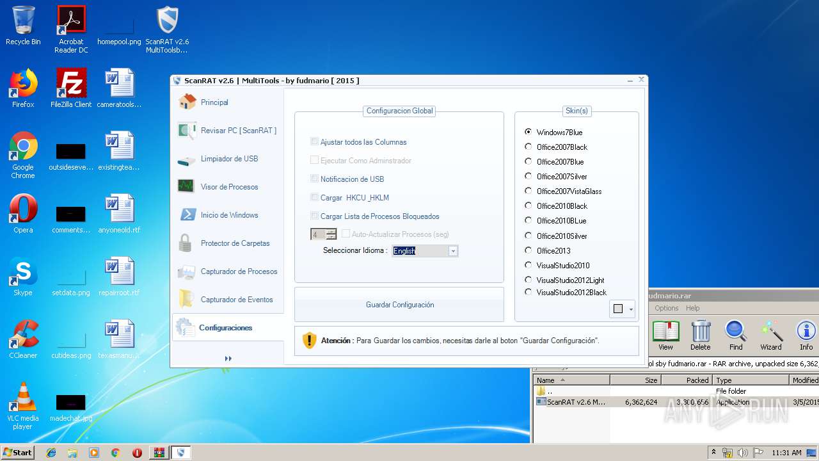Select the ScanRAT v2.6 desktop shortcut
This screenshot has height=461, width=819.
tap(167, 29)
